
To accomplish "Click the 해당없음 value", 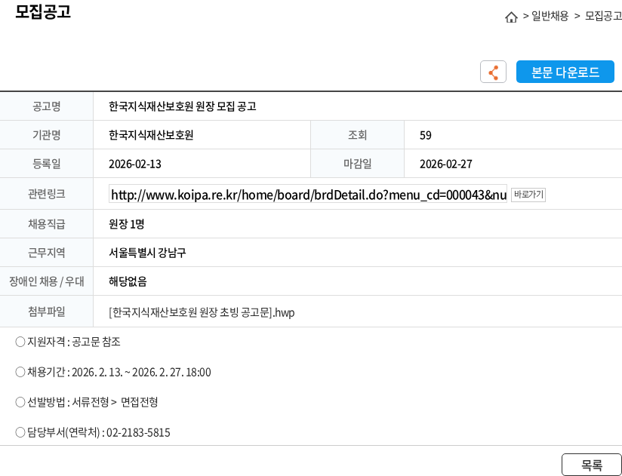I will (x=128, y=281).
